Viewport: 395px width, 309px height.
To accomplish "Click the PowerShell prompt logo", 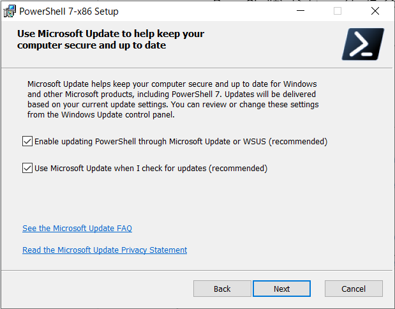I will pos(362,44).
